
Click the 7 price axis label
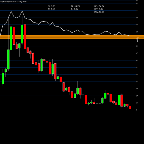tap(137, 110)
